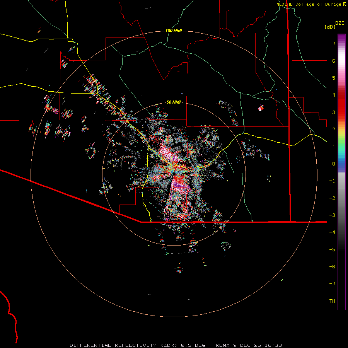Select the "-3" color scale value
348x348 pixels.
pyautogui.click(x=332, y=215)
